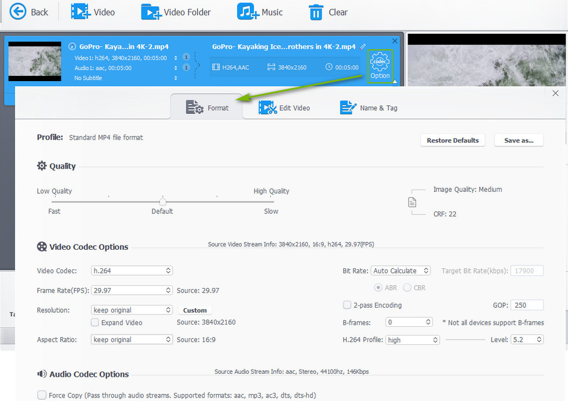Open the Aspect Ratio keep original dropdown
This screenshot has height=401, width=568.
click(x=132, y=340)
